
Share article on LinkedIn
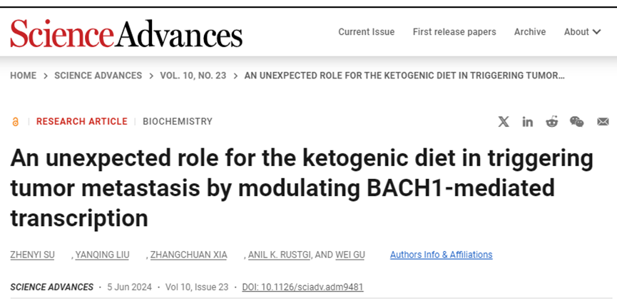(527, 122)
